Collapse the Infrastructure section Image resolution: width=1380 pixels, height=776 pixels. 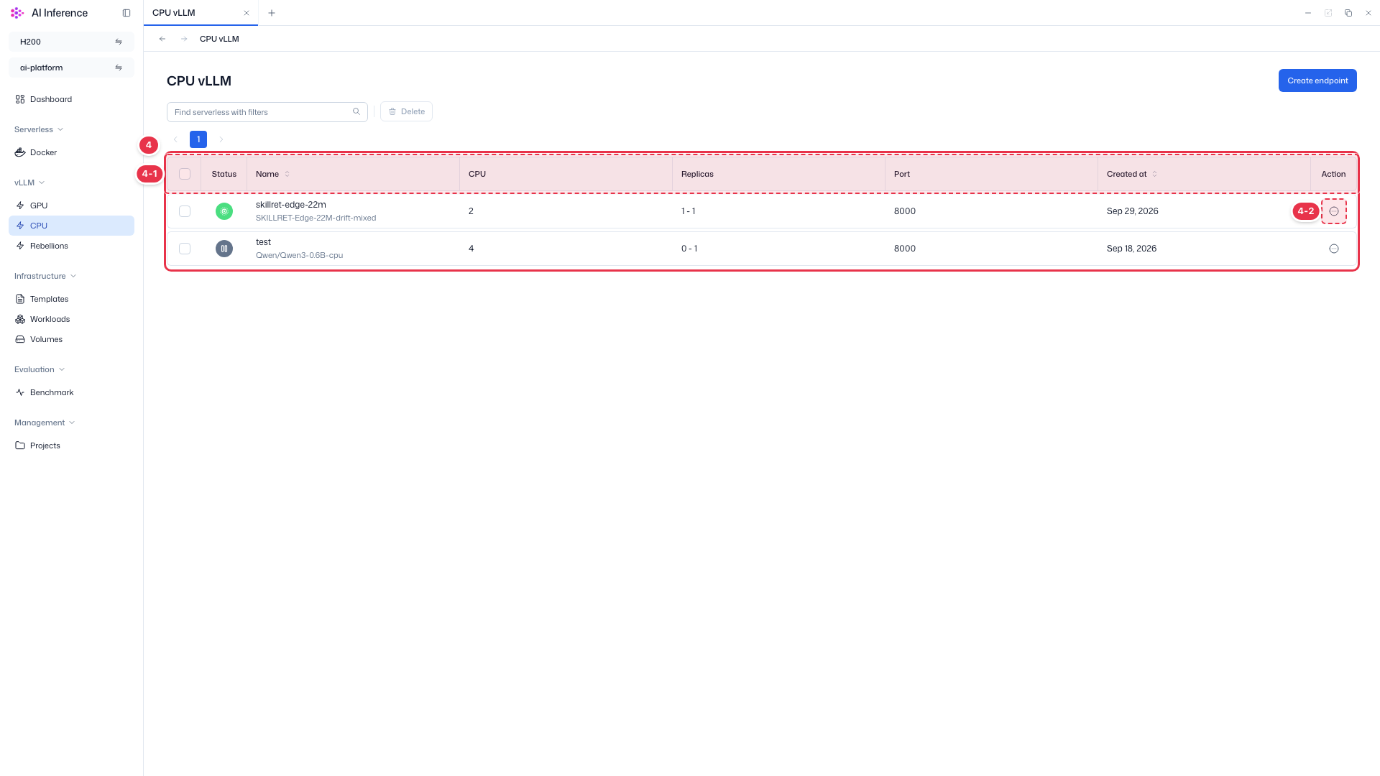45,276
